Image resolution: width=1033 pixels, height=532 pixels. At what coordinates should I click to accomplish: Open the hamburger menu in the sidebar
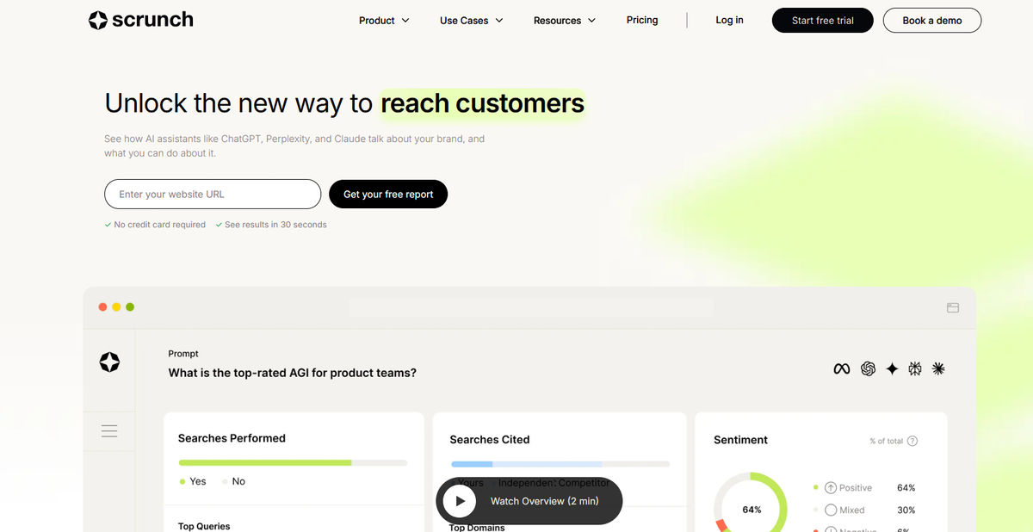109,430
